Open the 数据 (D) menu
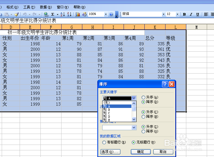The width and height of the screenshot is (214, 157). click(x=46, y=7)
